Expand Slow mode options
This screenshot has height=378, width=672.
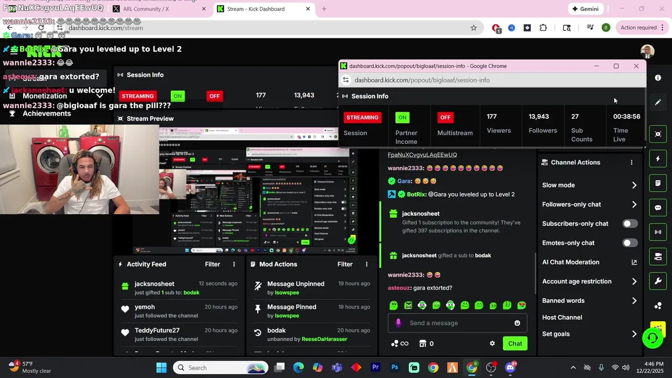(x=634, y=185)
